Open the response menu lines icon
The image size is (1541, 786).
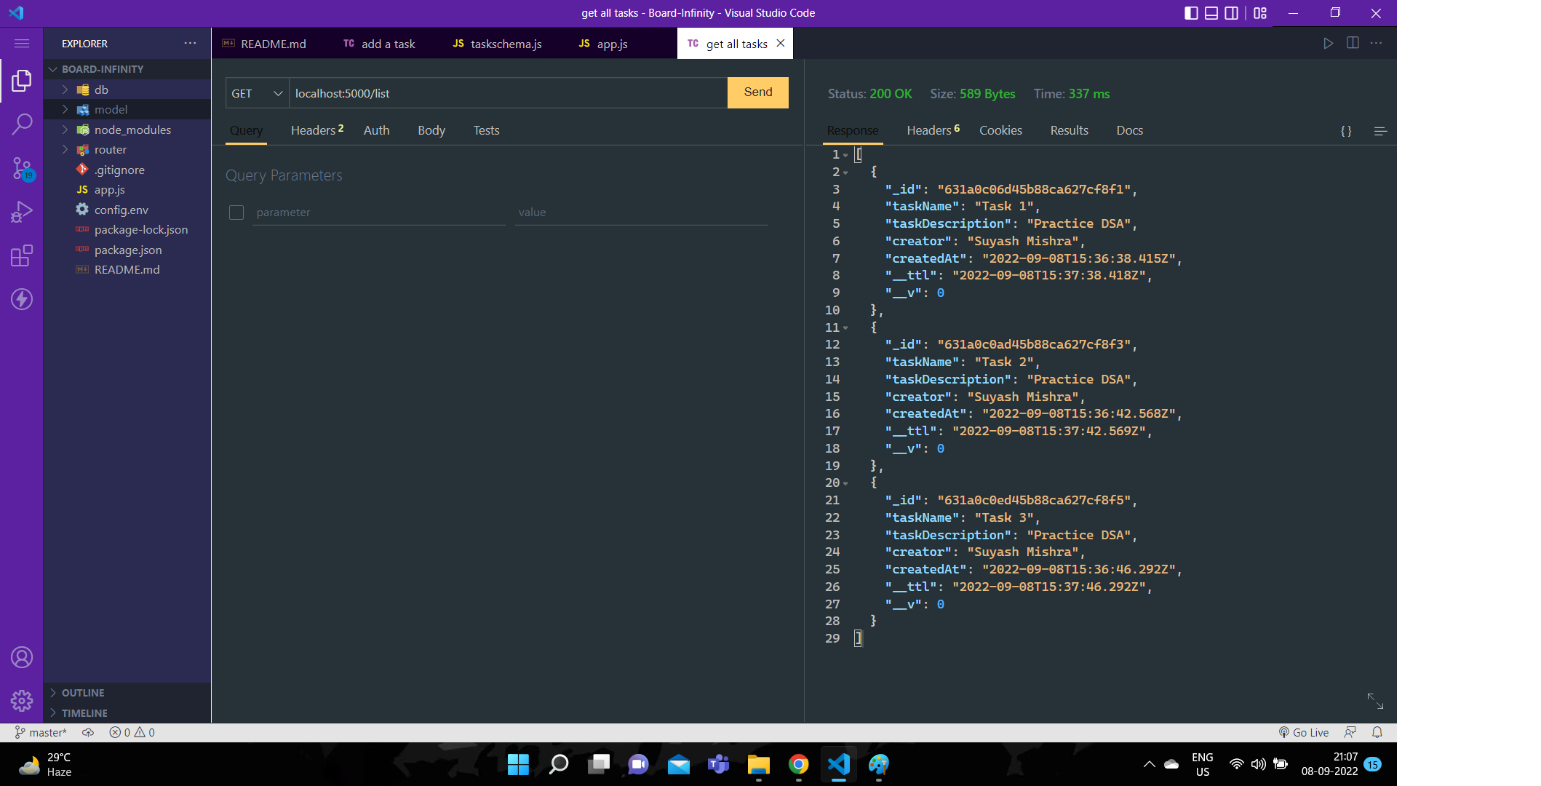click(x=1380, y=131)
